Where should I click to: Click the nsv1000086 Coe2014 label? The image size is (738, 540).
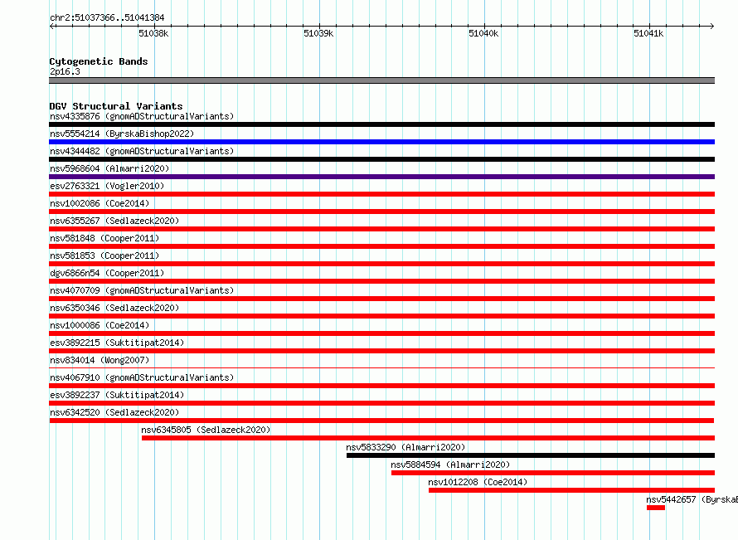click(100, 325)
